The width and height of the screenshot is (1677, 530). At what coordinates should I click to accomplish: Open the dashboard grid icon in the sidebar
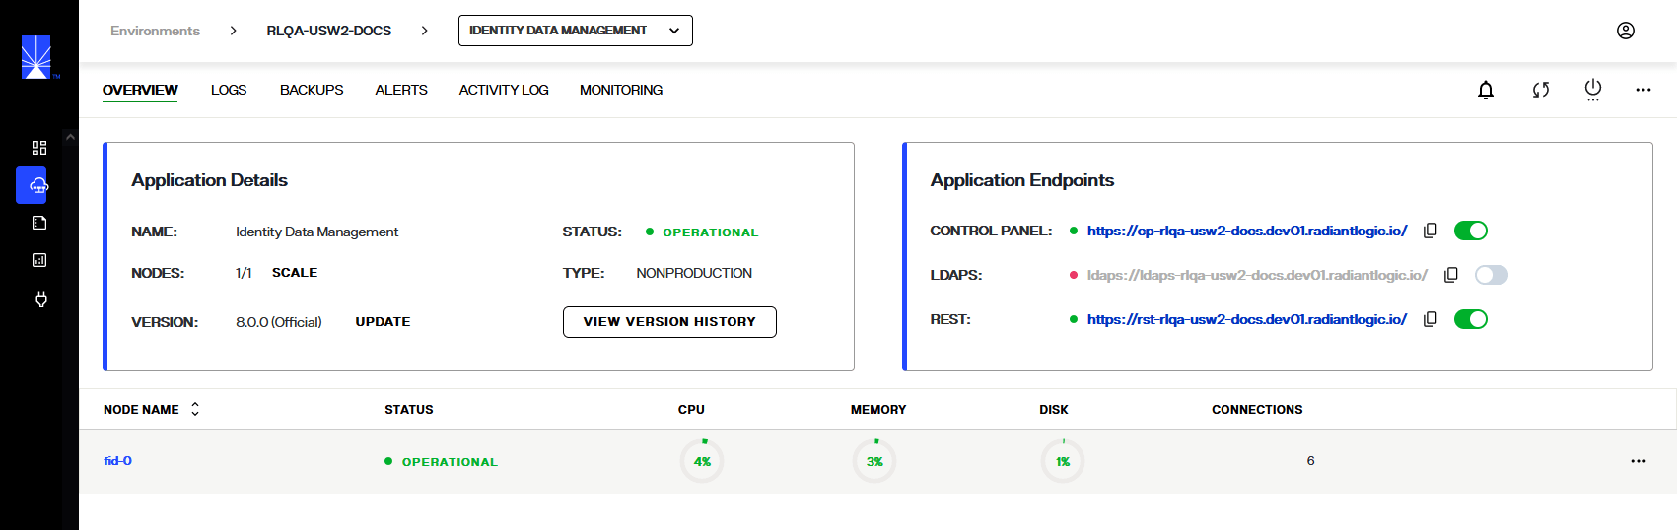coord(39,148)
